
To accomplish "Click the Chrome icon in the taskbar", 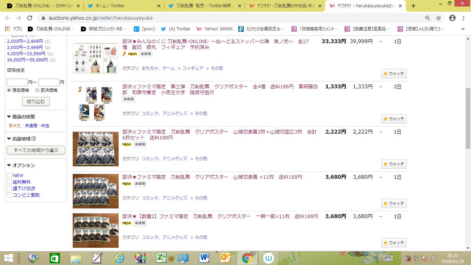I will pyautogui.click(x=247, y=258).
